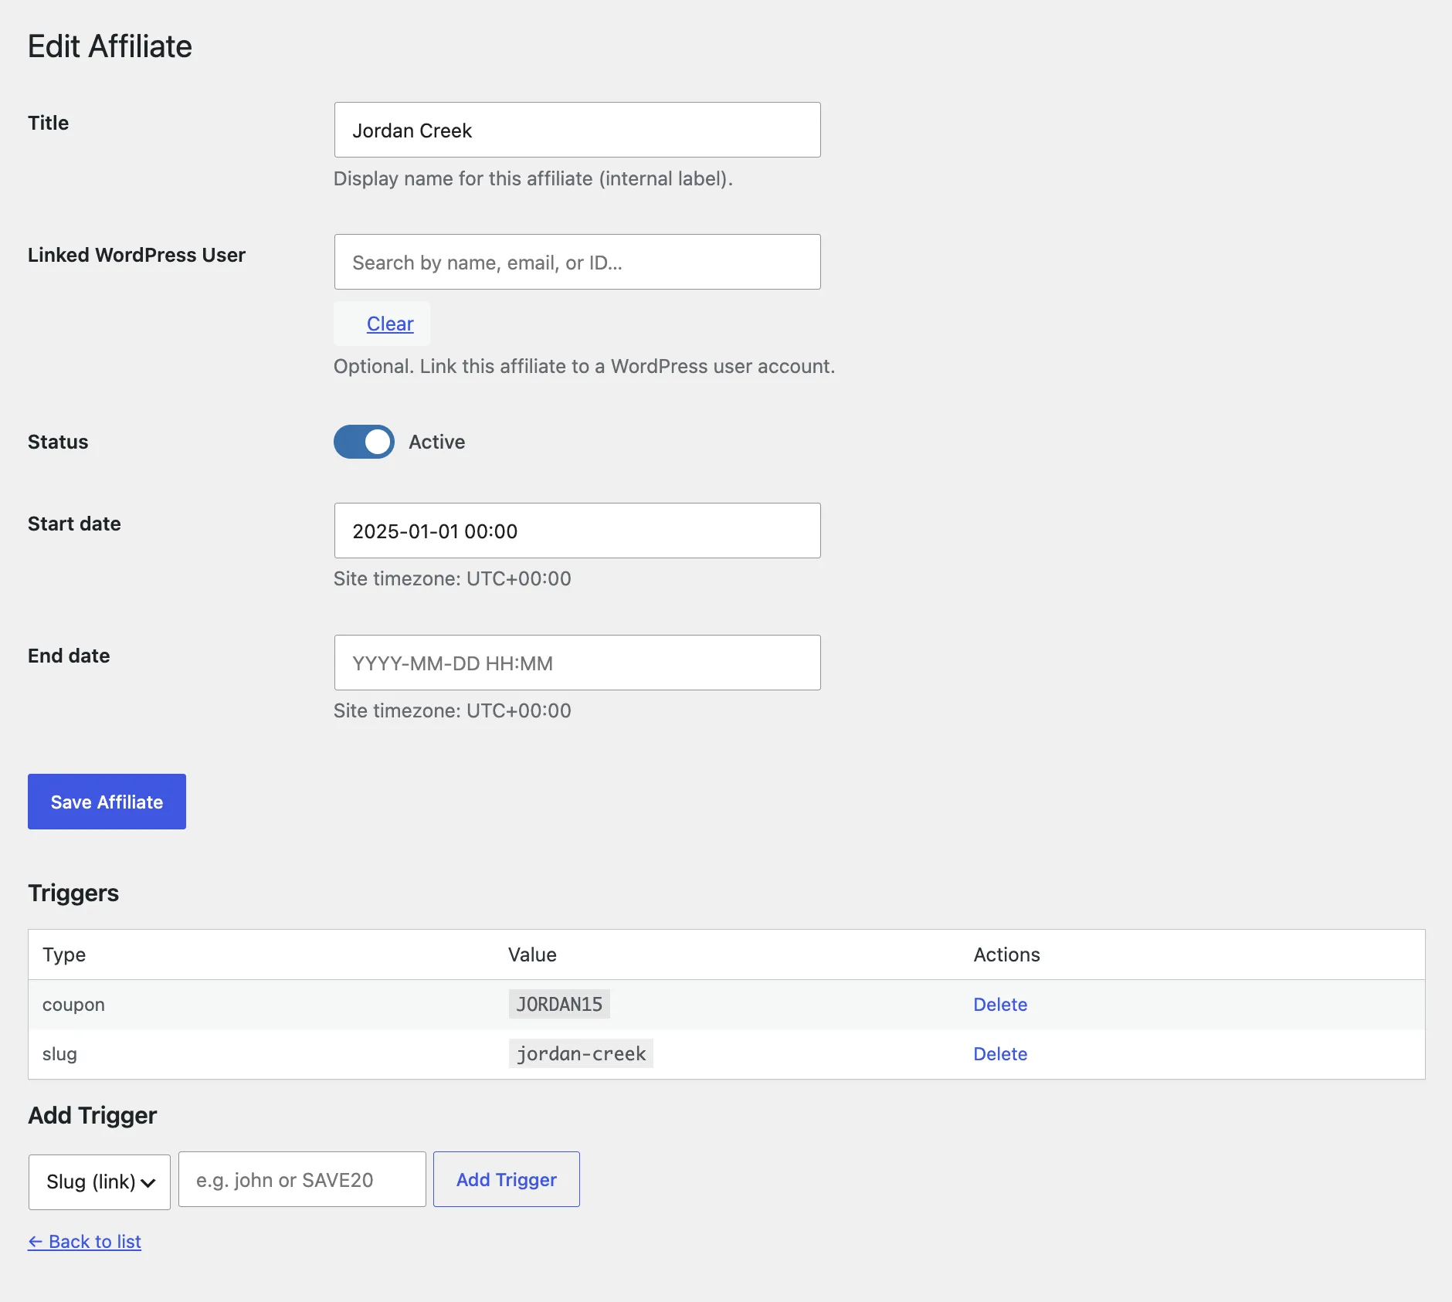Click the Start date input field

[x=577, y=531]
